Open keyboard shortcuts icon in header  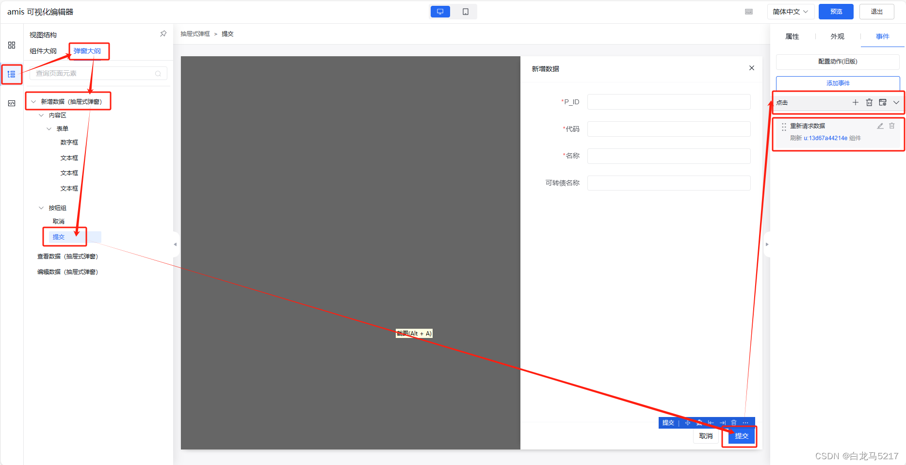click(x=749, y=12)
